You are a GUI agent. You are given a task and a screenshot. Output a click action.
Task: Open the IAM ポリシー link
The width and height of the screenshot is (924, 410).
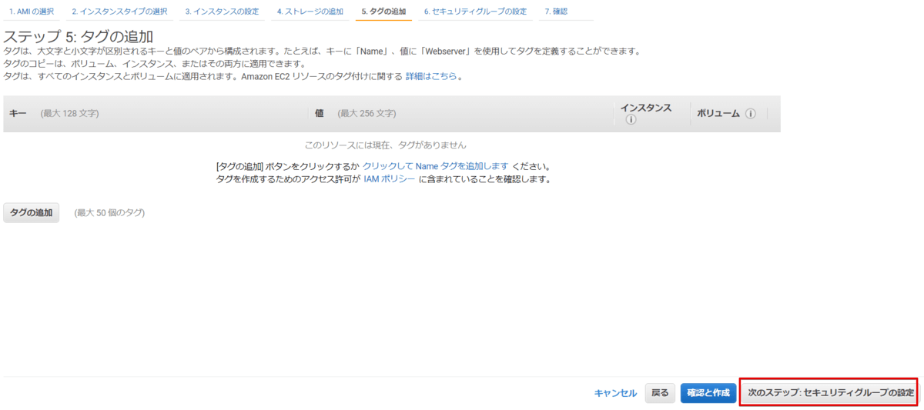[x=390, y=179]
